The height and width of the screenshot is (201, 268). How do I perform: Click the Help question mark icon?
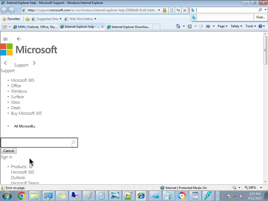coord(260,26)
